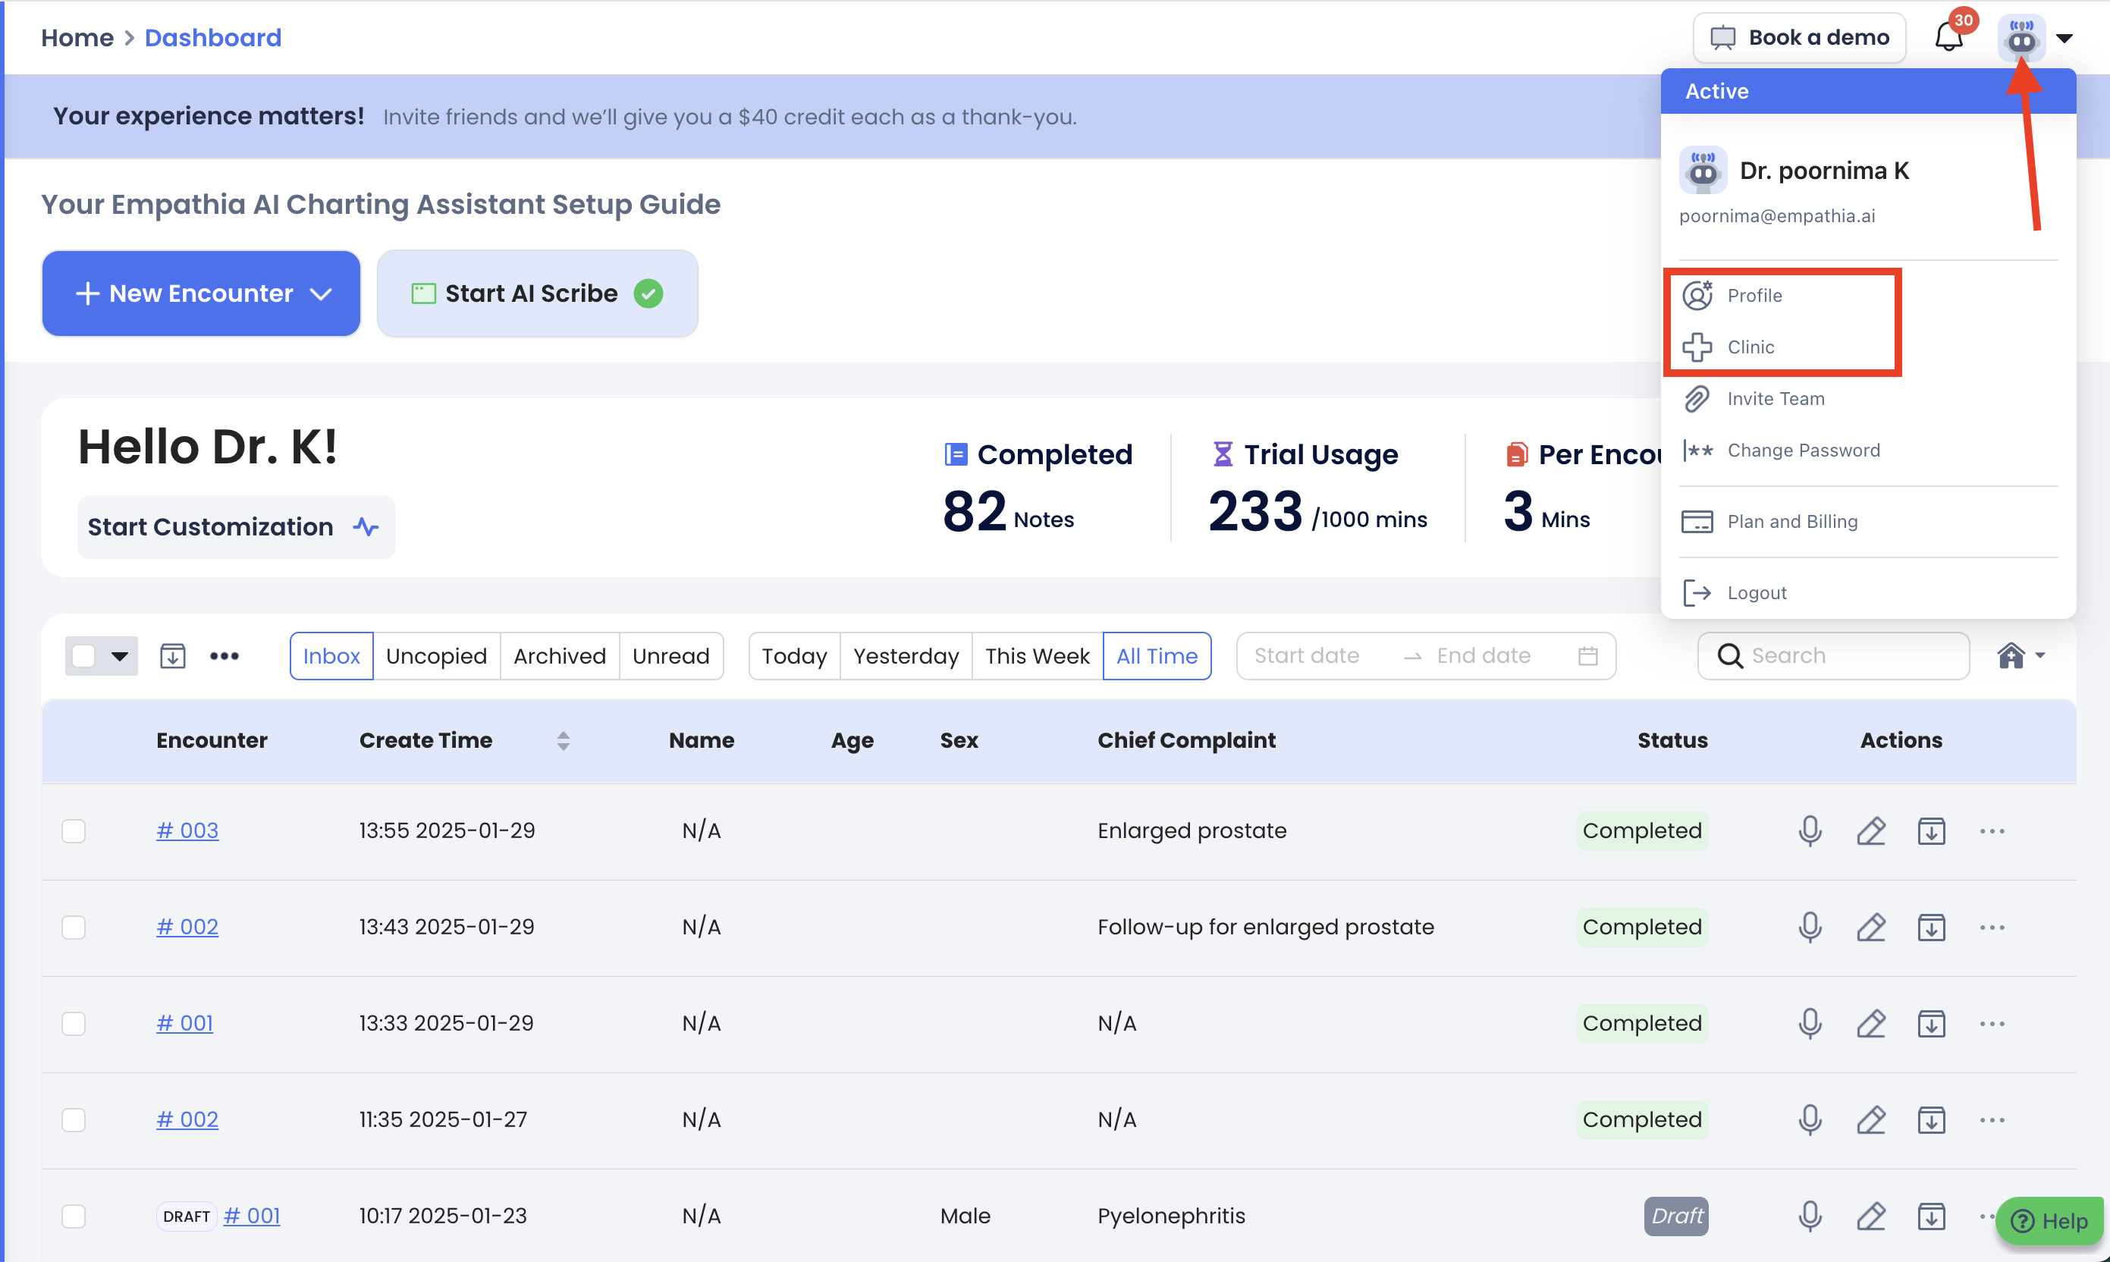Screen dimensions: 2110x1262
Task: Open more options for 11:35 encounter
Action: tap(1992, 1120)
